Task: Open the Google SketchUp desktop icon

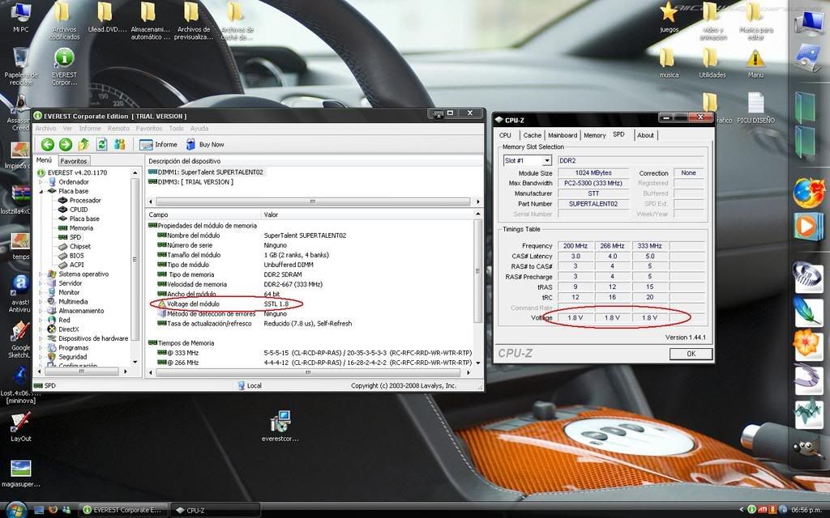Action: click(20, 339)
